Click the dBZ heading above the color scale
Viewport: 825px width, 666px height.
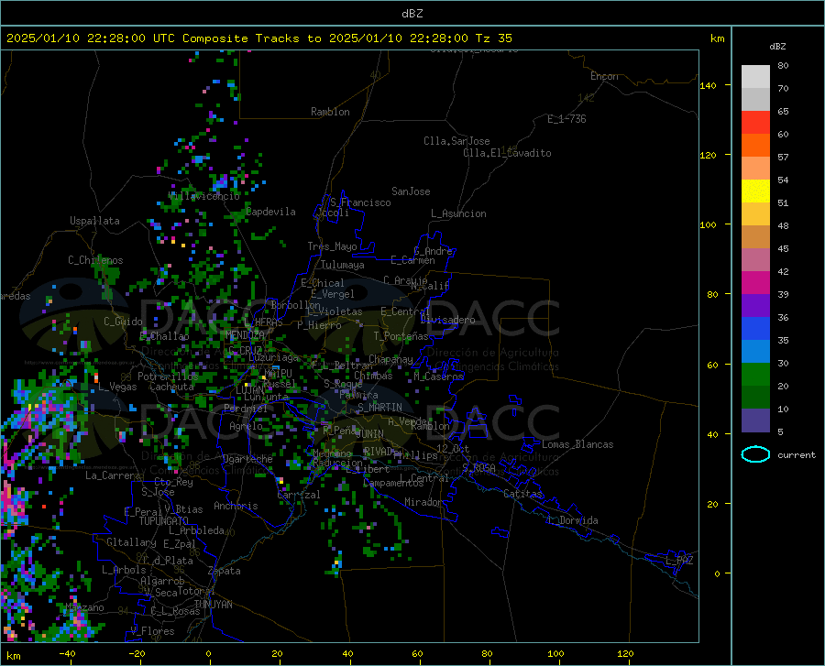pyautogui.click(x=777, y=46)
